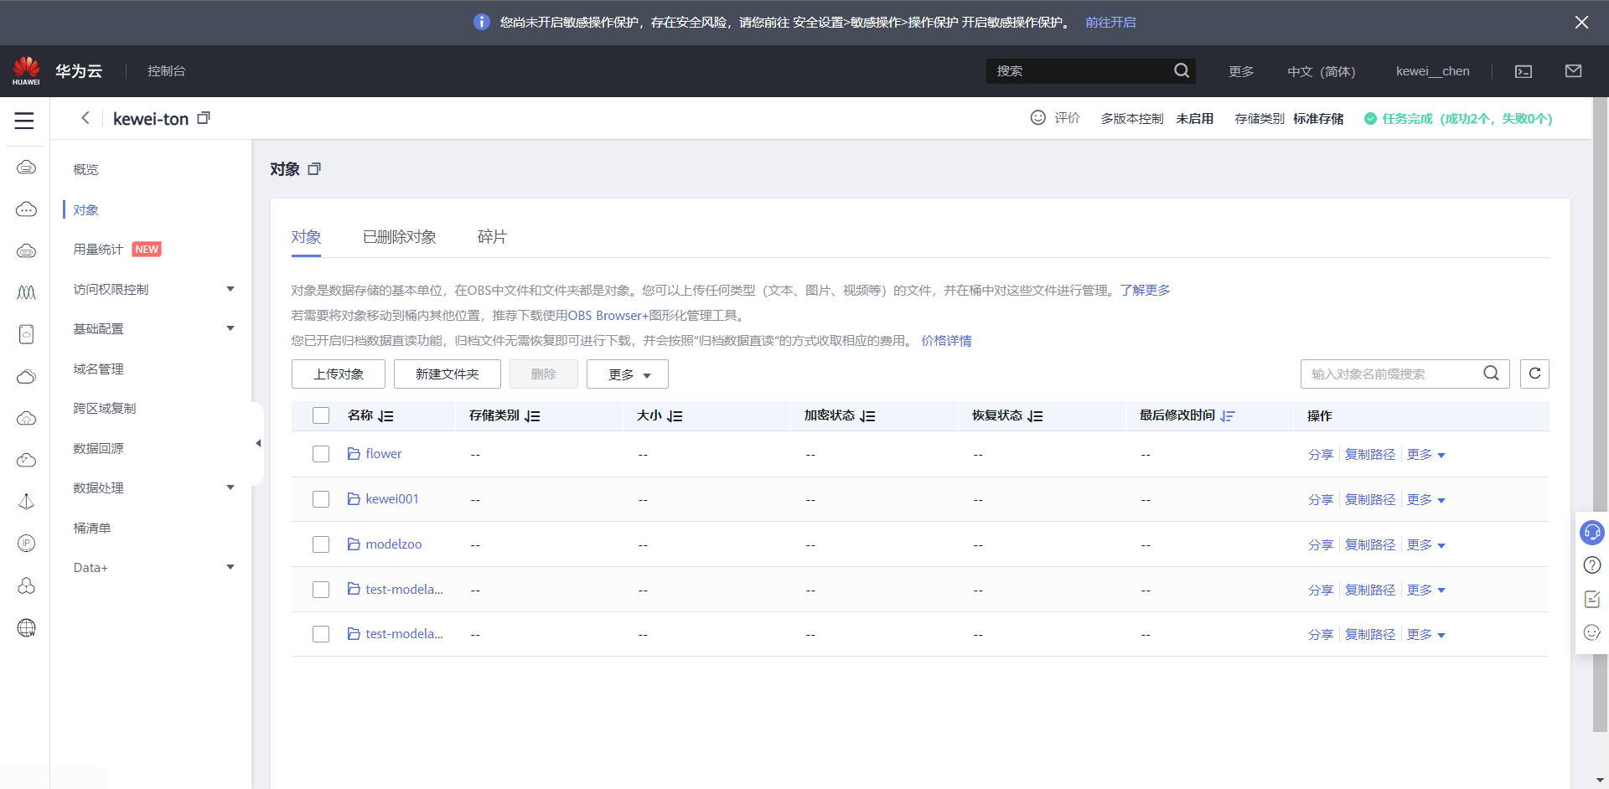
Task: Open the mail messages icon
Action: [1573, 71]
